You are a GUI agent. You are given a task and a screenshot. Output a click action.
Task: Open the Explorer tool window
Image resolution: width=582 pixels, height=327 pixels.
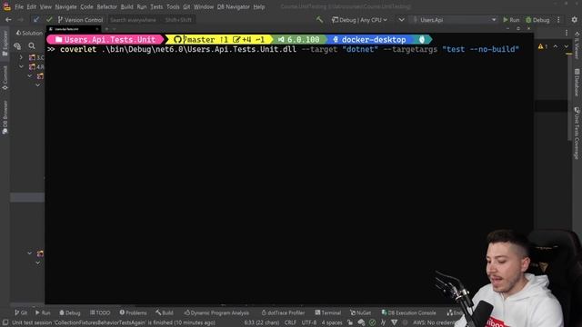5,44
